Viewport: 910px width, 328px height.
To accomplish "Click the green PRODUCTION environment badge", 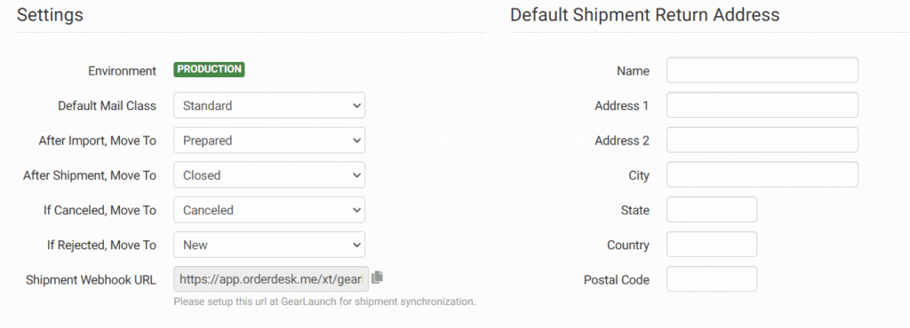I will pos(209,69).
